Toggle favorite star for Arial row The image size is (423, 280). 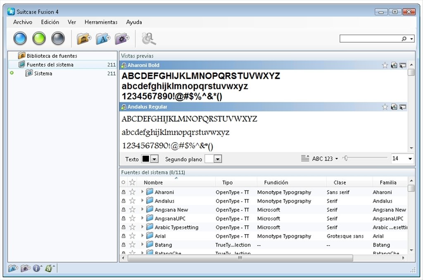pyautogui.click(x=132, y=236)
